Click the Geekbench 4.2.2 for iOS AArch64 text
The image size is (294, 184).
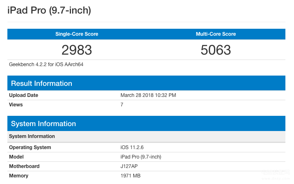click(x=46, y=64)
